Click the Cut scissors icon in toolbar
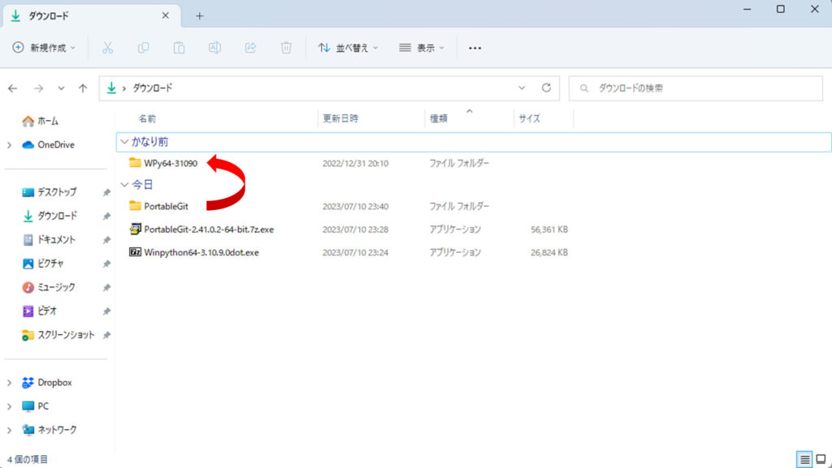 point(107,48)
